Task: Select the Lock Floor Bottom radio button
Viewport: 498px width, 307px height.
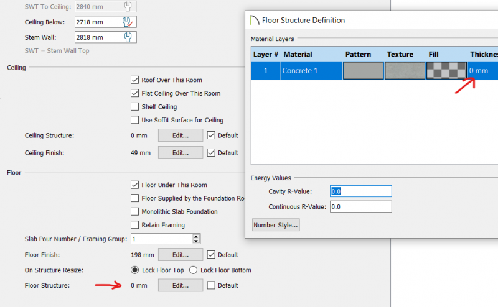Action: [193, 270]
